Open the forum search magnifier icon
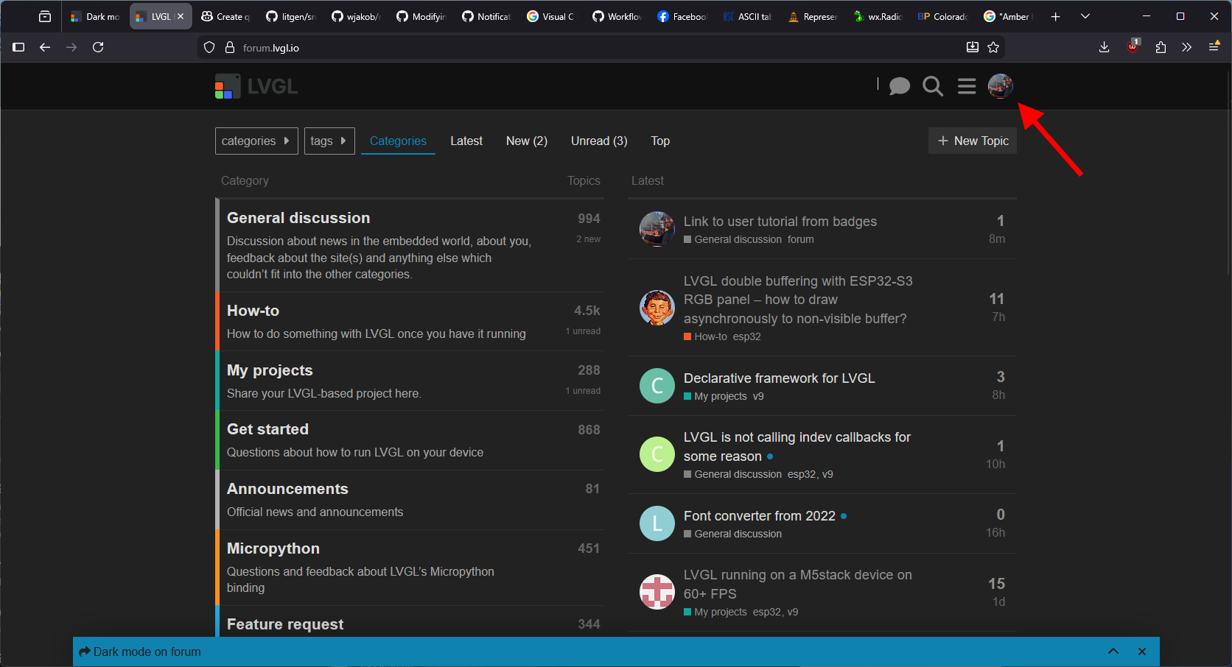 [933, 87]
